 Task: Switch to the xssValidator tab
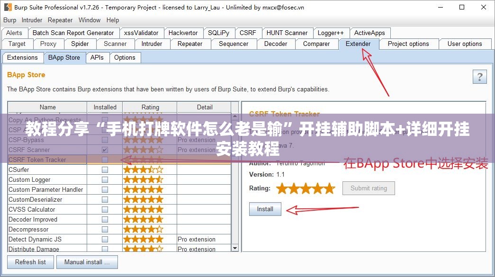(141, 33)
